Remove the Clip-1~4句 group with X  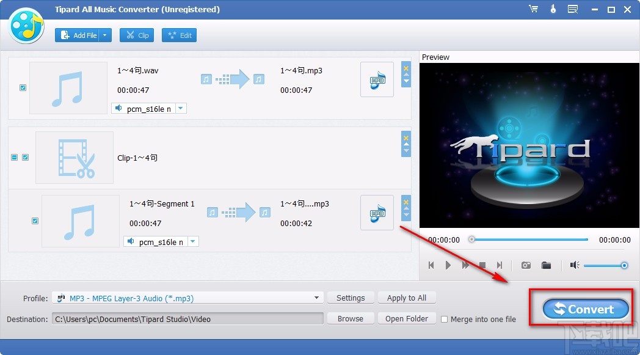point(405,138)
